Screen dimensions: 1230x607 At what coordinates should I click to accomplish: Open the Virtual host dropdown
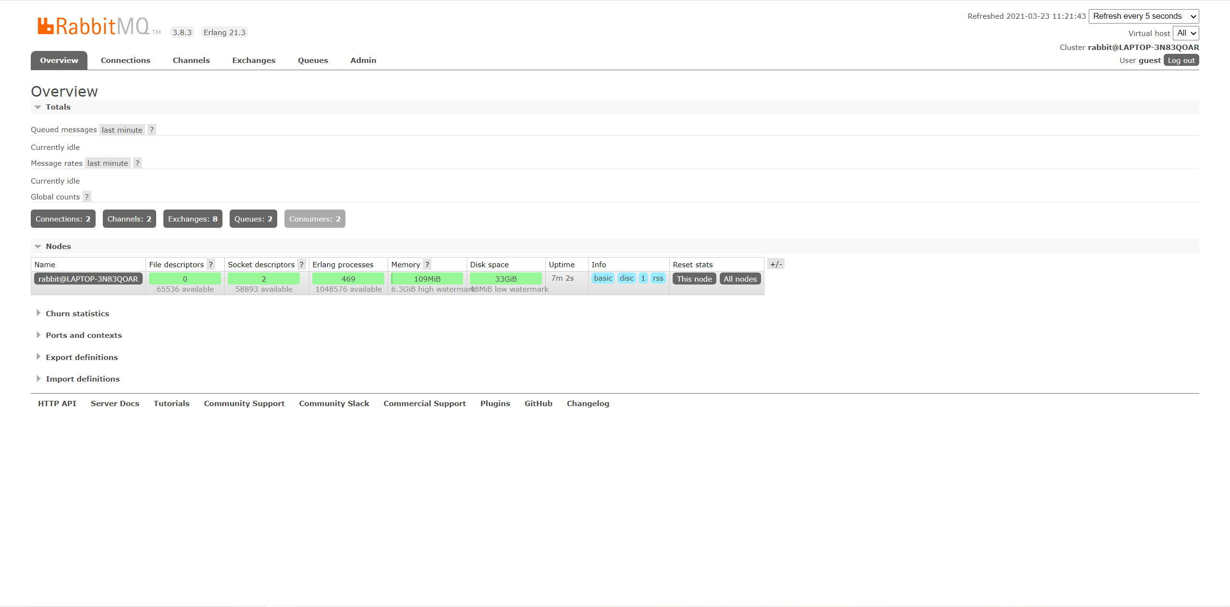click(1186, 33)
